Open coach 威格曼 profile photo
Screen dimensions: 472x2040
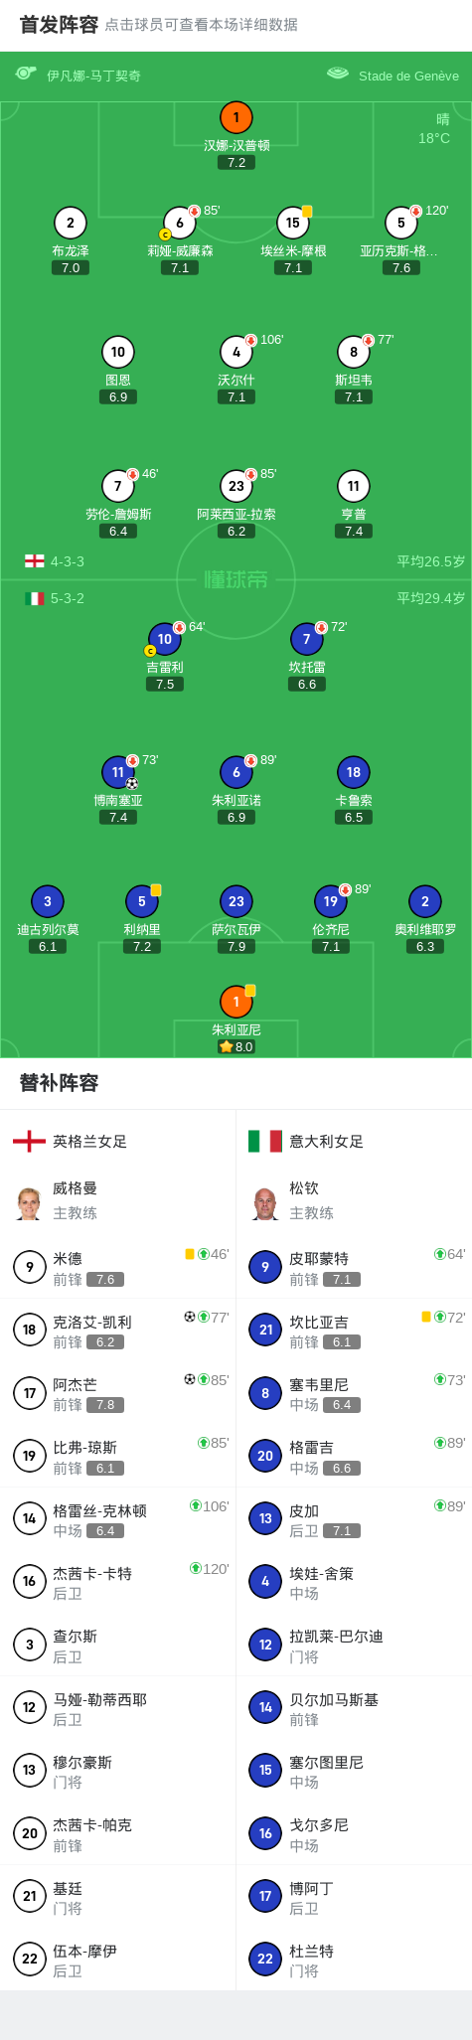coord(29,1201)
